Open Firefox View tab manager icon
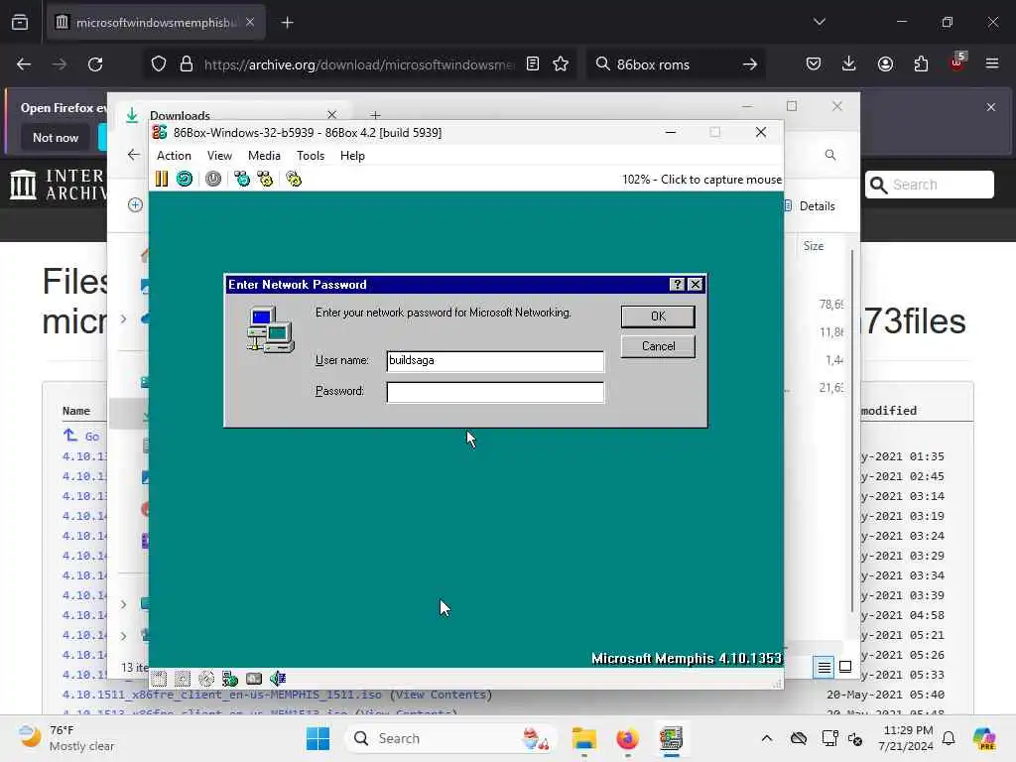Screen dimensions: 1016x762 [20, 22]
